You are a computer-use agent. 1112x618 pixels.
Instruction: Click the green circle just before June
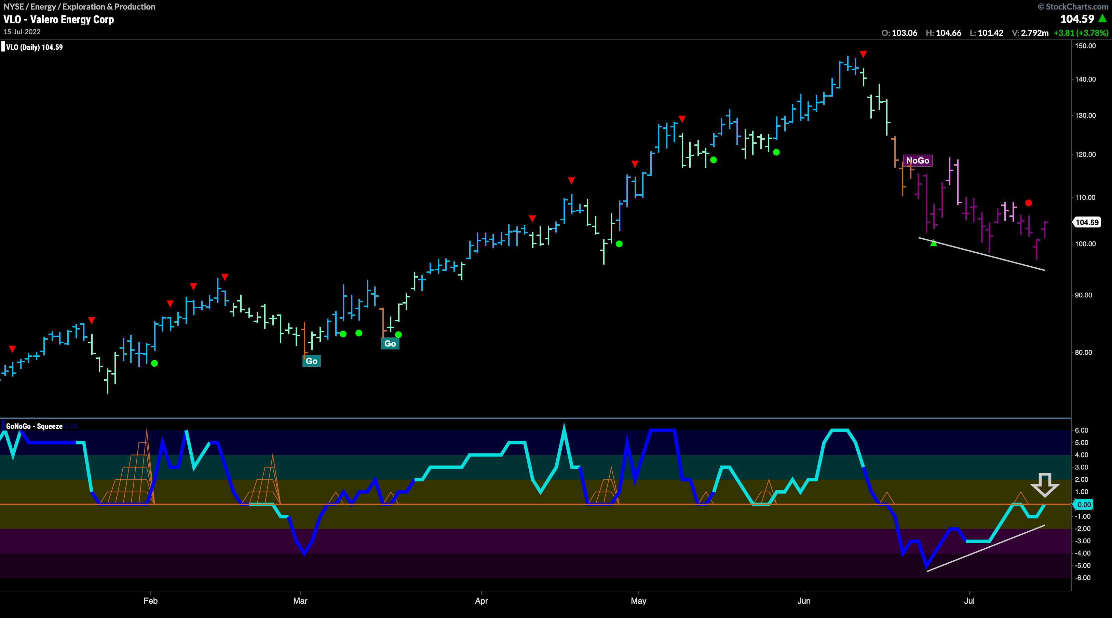pos(776,152)
